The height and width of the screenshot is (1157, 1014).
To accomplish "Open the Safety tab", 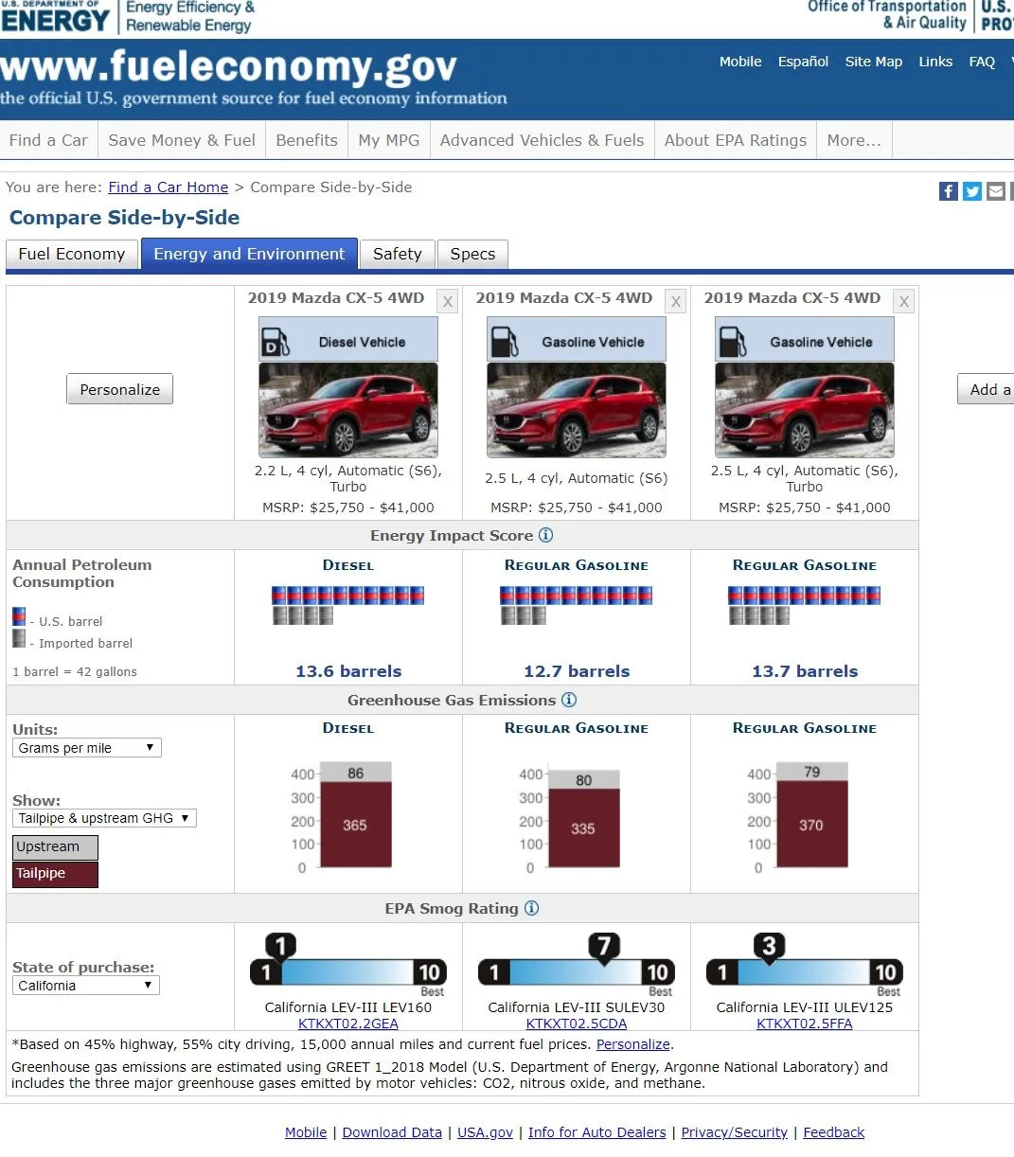I will tap(397, 254).
